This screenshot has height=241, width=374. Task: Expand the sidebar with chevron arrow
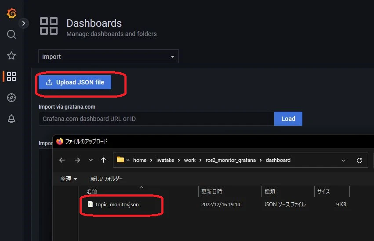point(24,23)
